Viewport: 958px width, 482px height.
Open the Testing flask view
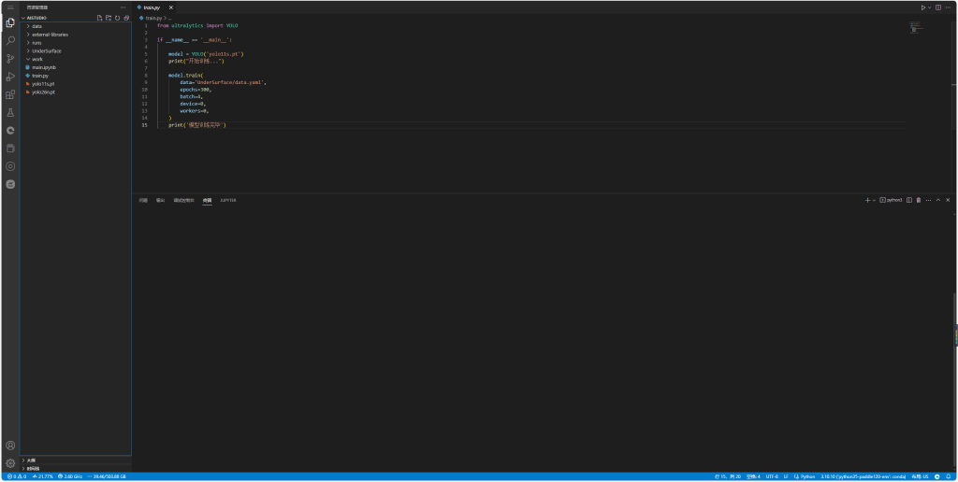tap(10, 112)
